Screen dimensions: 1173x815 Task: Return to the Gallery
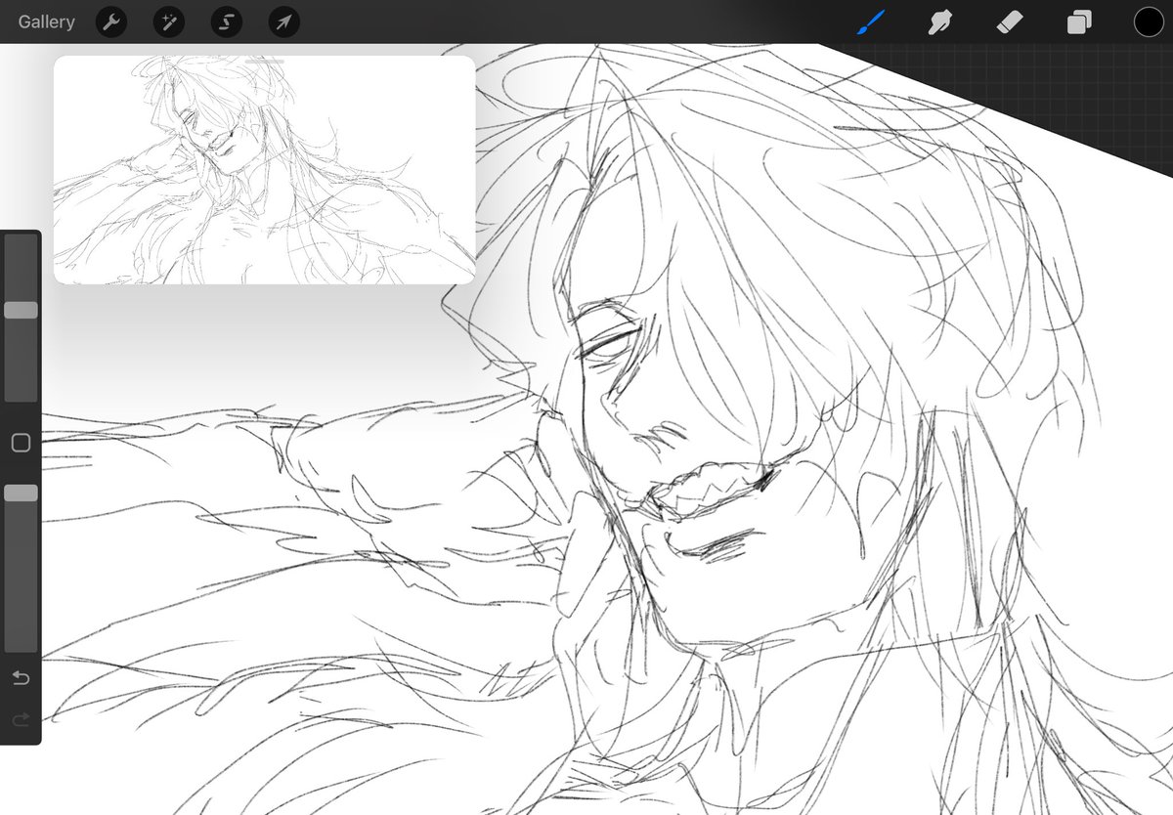click(46, 21)
